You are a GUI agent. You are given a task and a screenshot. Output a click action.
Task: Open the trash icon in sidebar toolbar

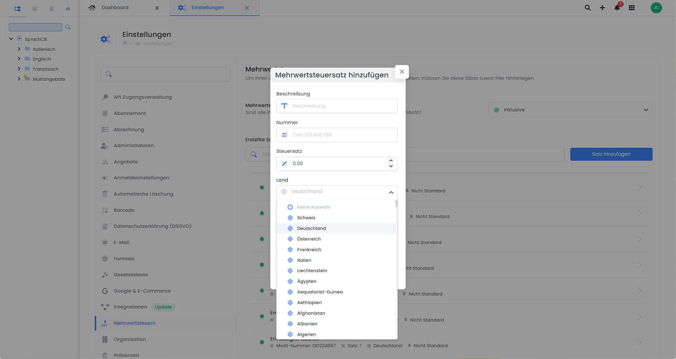coord(51,9)
